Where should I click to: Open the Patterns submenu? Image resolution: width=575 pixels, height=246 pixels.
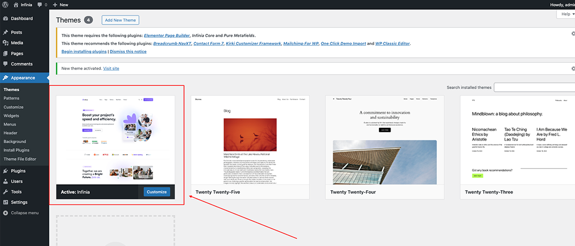(12, 98)
